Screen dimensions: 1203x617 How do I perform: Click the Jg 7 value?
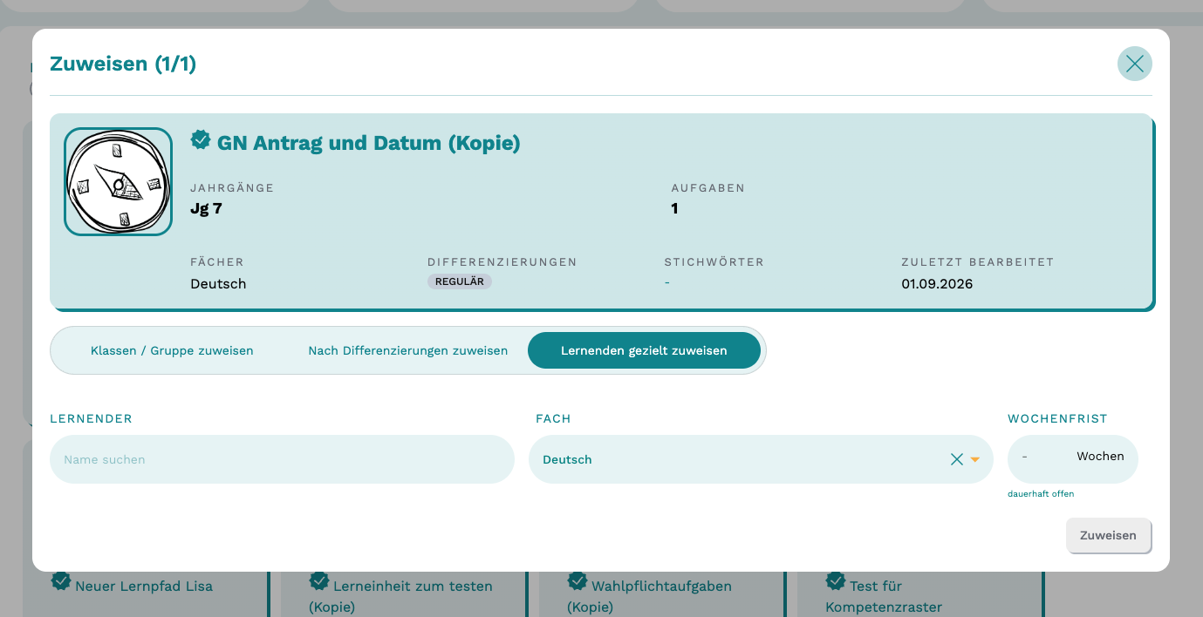click(x=206, y=208)
